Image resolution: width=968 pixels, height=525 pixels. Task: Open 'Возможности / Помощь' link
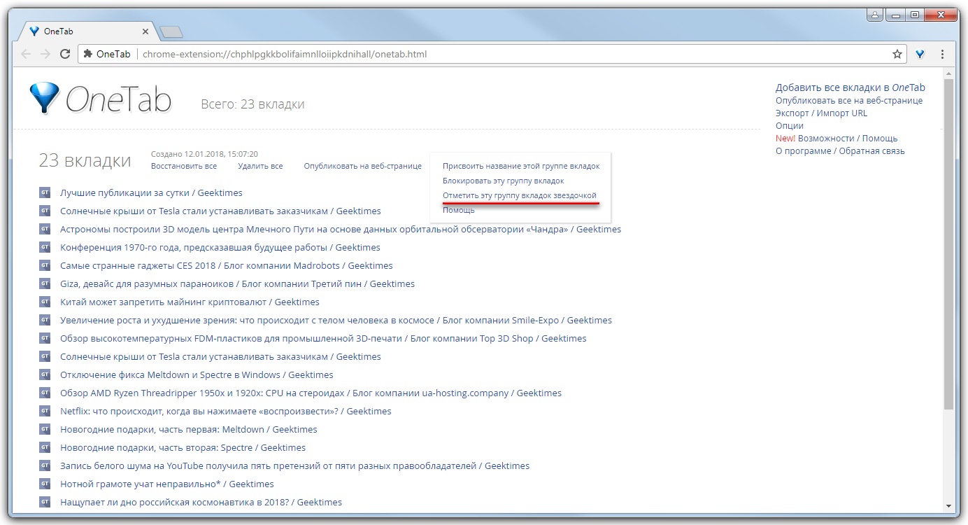tap(848, 138)
